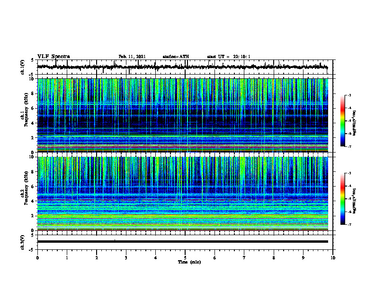Click time-axis tick label "2"
Screen dimensions: 375x289
click(97, 258)
